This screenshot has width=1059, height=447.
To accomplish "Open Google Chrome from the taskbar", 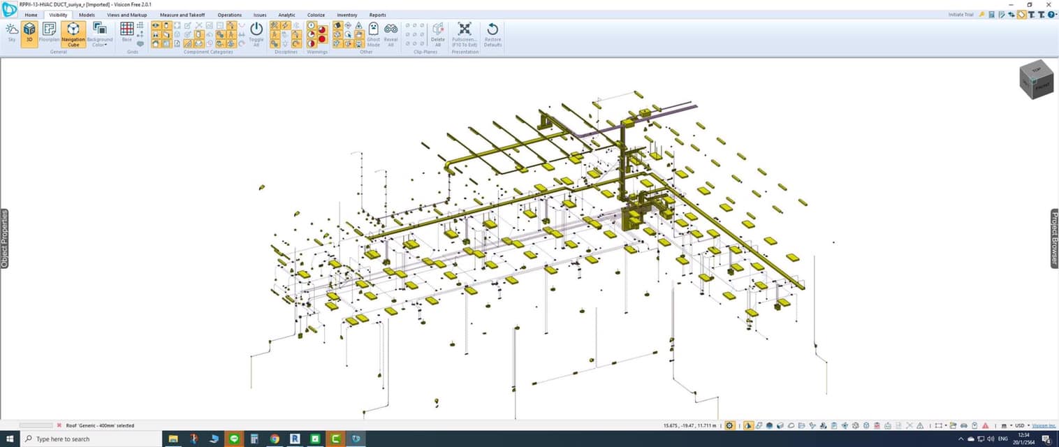I will click(x=275, y=439).
